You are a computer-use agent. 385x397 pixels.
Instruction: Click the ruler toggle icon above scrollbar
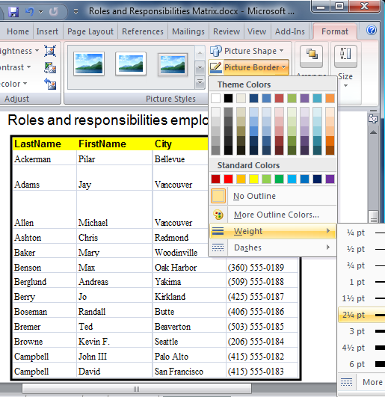pos(373,119)
